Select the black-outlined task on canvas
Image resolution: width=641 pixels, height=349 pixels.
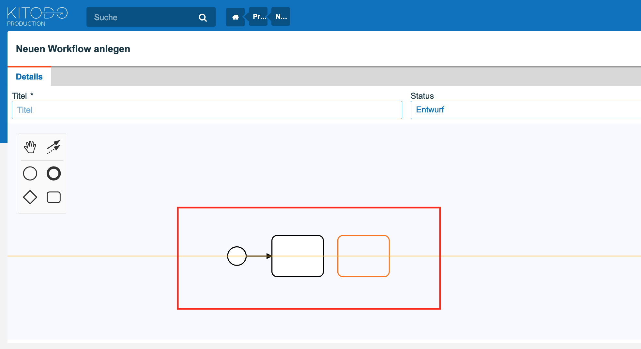click(298, 256)
